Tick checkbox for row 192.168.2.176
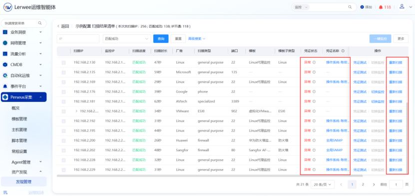The image size is (415, 196). (x=63, y=92)
